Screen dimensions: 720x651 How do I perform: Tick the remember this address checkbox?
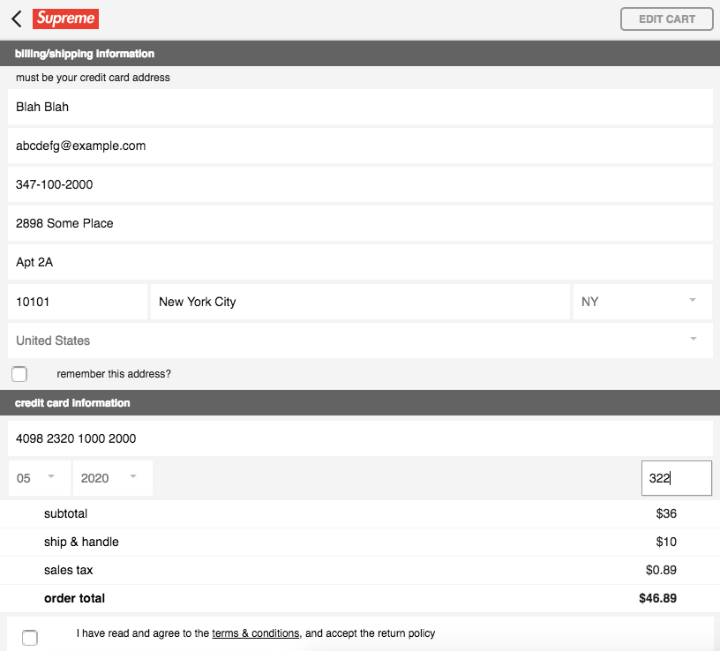pos(19,374)
